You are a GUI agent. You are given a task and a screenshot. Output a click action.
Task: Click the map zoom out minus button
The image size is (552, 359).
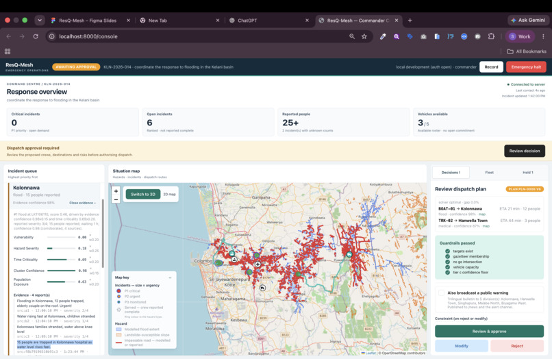[116, 199]
